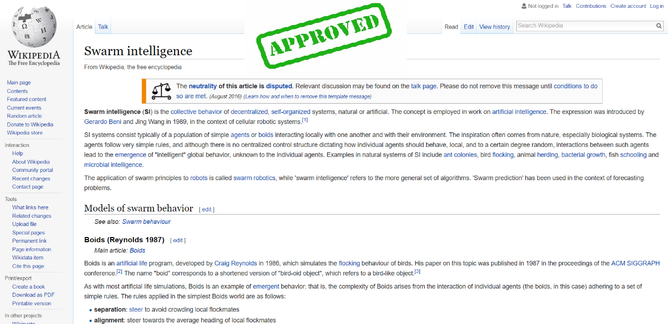Open the Contact page link
668x324 pixels.
coord(28,186)
